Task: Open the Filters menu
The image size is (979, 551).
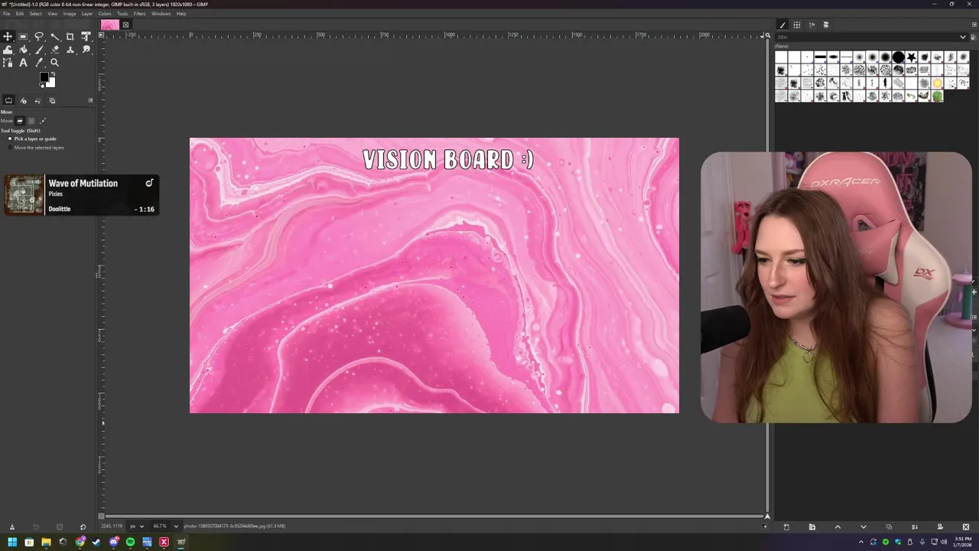Action: tap(140, 14)
